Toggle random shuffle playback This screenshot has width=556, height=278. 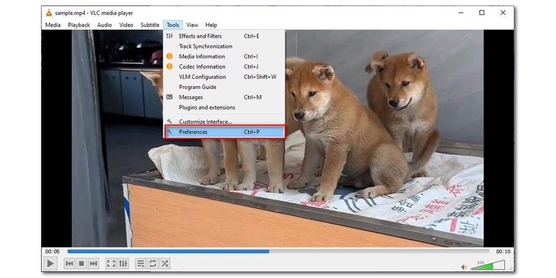(165, 264)
